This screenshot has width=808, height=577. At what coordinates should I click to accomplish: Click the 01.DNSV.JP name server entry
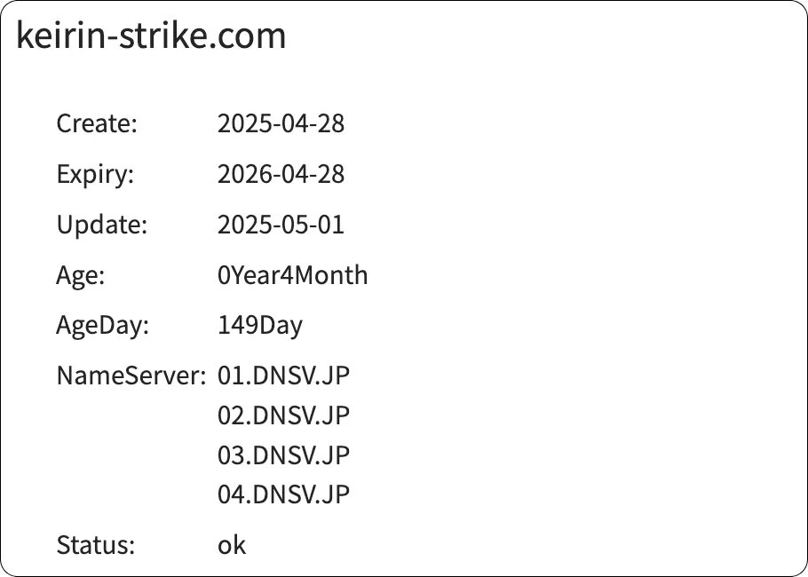284,375
